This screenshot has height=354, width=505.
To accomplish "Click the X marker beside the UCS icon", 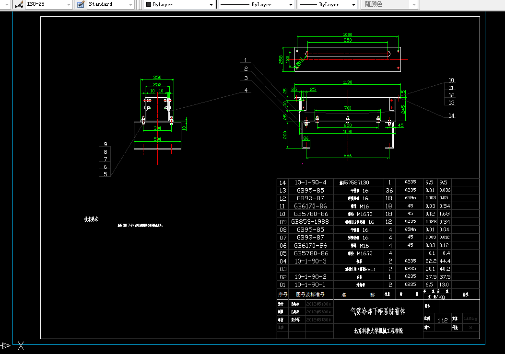I will pos(21,345).
